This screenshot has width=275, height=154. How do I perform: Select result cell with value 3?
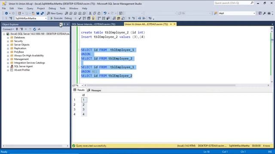[x=84, y=110]
